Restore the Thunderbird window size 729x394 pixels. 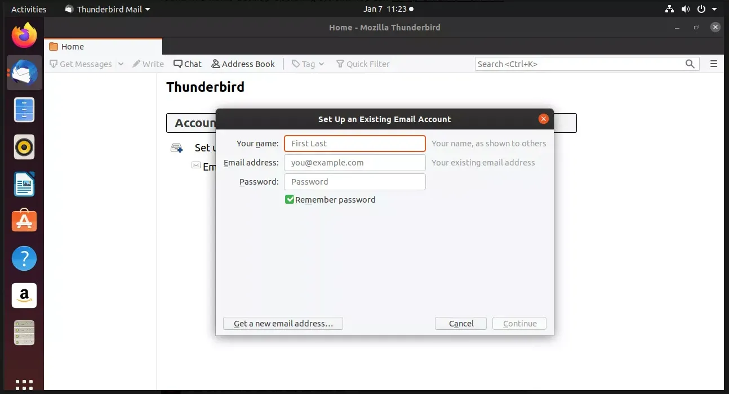[x=696, y=27]
